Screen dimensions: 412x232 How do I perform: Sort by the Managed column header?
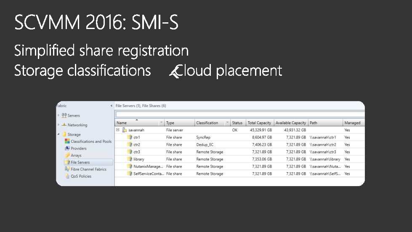tap(354, 123)
